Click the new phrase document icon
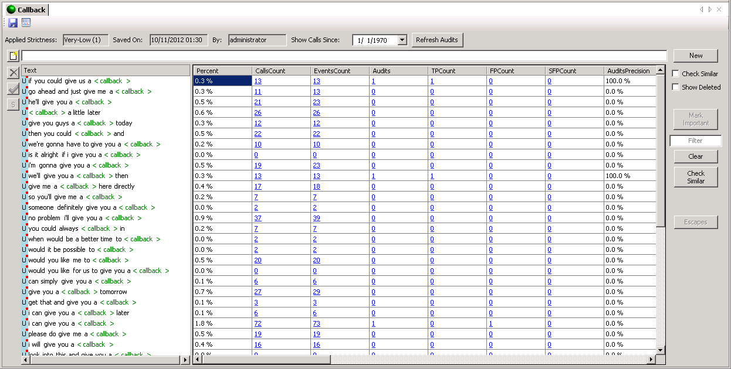This screenshot has height=369, width=731. [13, 56]
